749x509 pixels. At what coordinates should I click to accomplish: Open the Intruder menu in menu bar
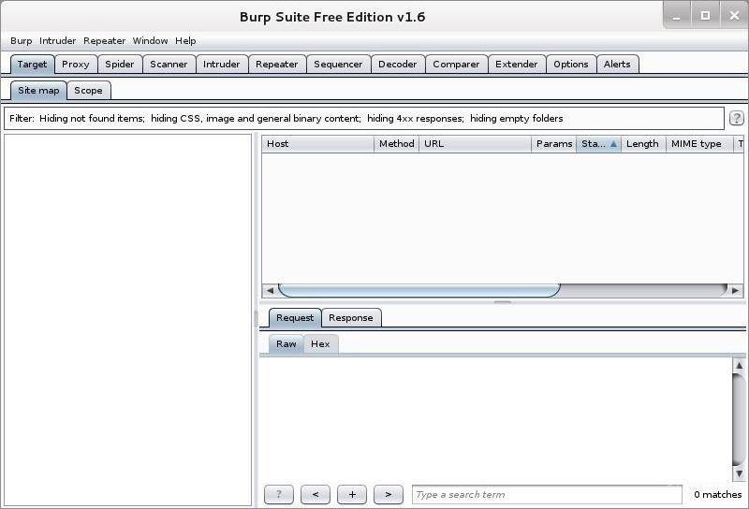point(57,40)
